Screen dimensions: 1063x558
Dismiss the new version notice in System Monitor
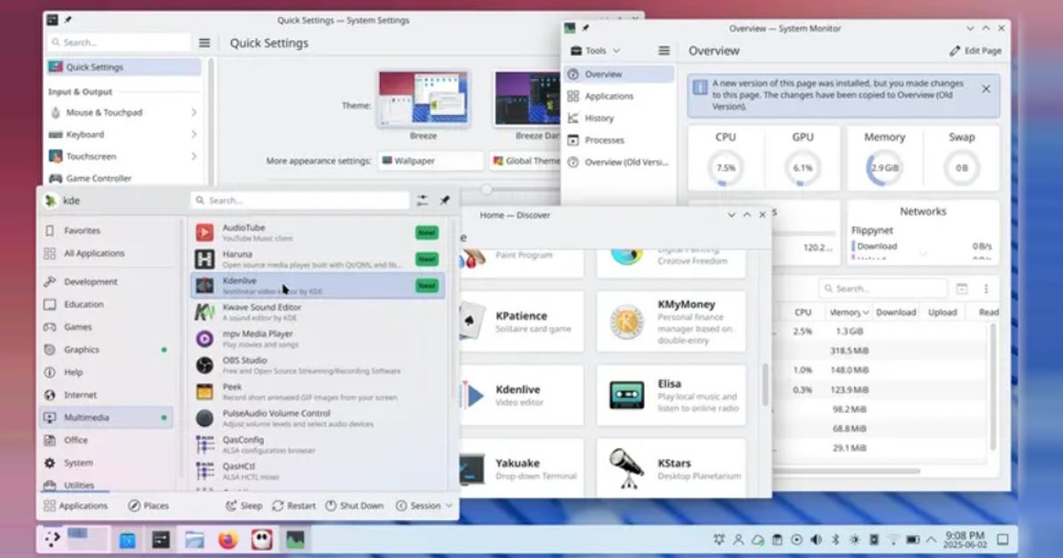pos(986,89)
